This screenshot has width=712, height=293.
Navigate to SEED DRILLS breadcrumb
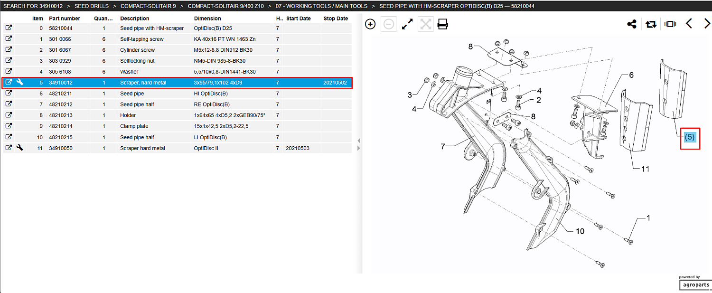click(x=92, y=6)
